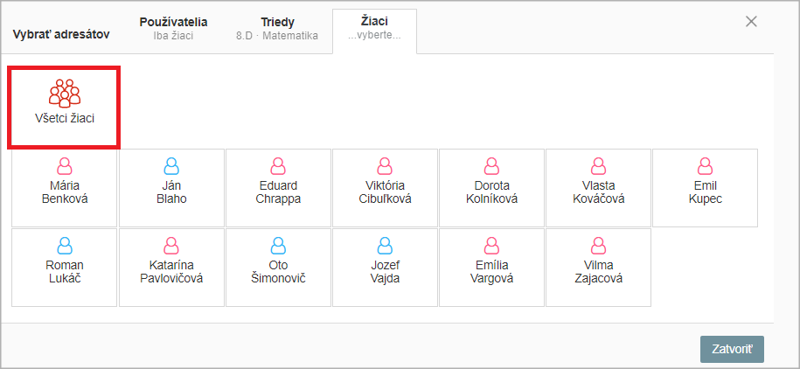Click Mária Benková's pink person icon
The height and width of the screenshot is (369, 800).
click(65, 166)
